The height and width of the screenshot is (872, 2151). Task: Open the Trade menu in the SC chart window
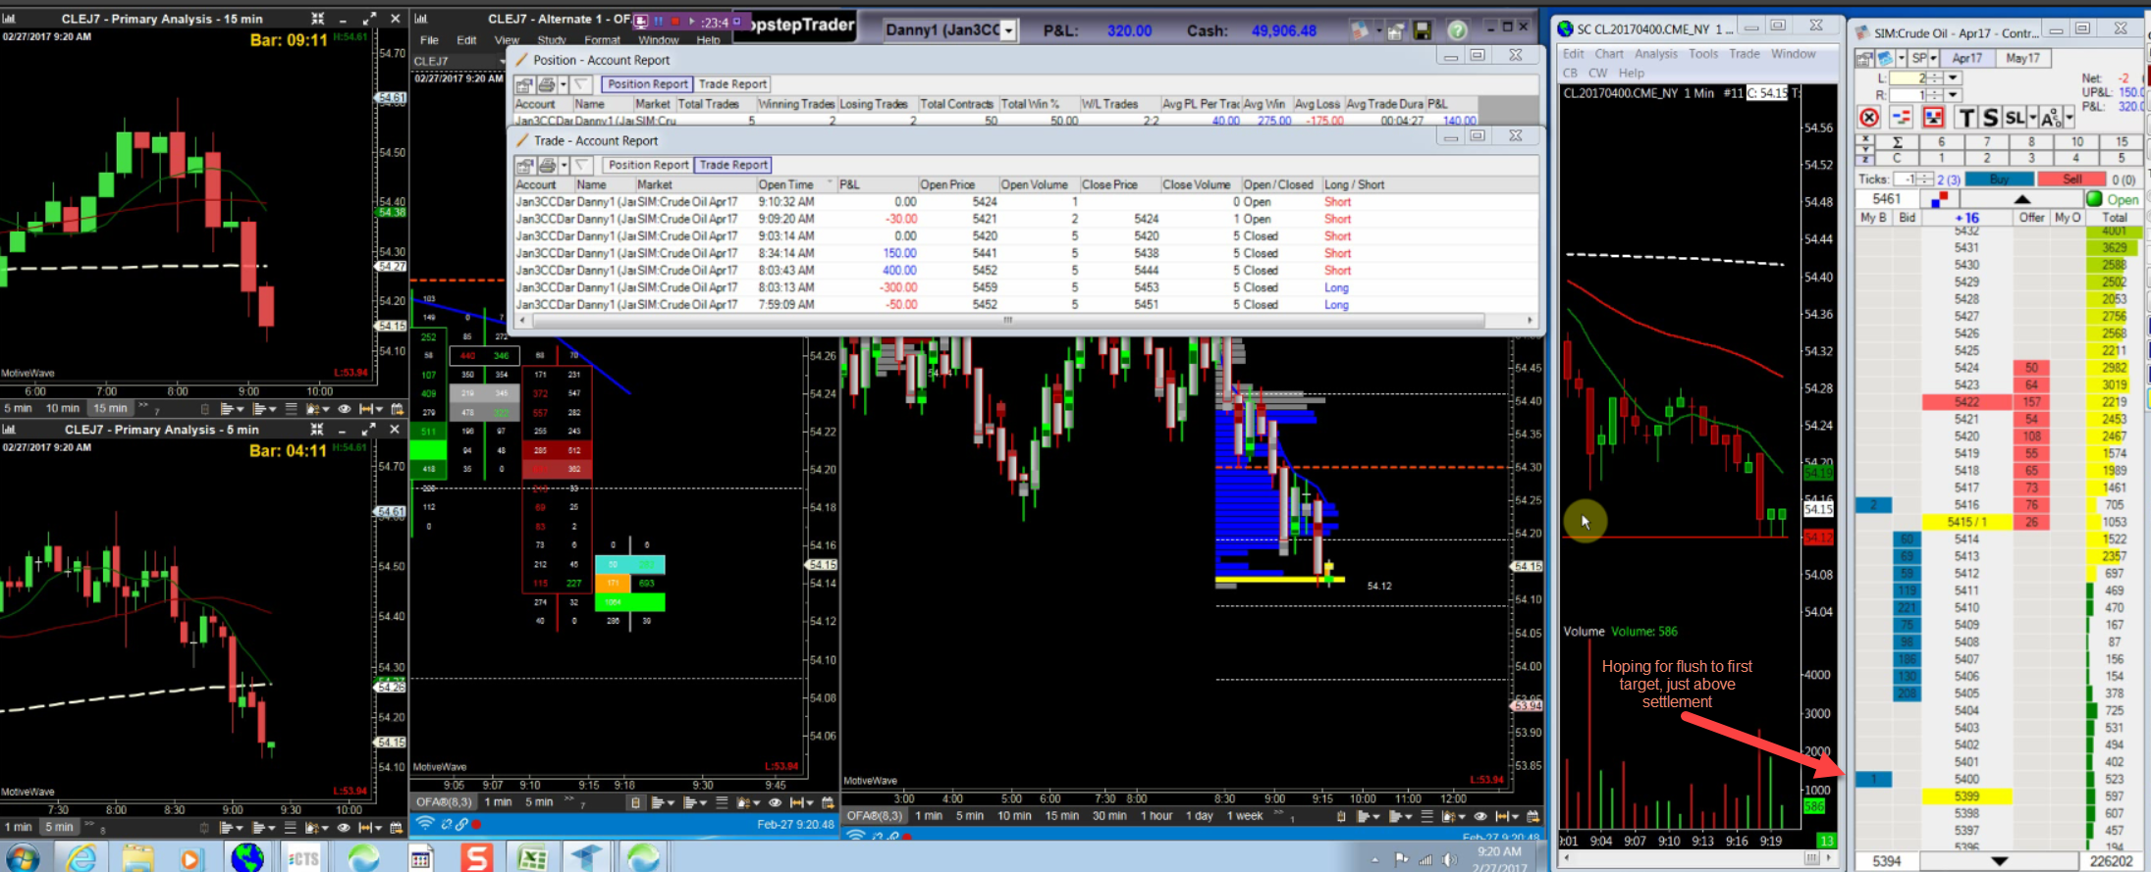[x=1745, y=54]
